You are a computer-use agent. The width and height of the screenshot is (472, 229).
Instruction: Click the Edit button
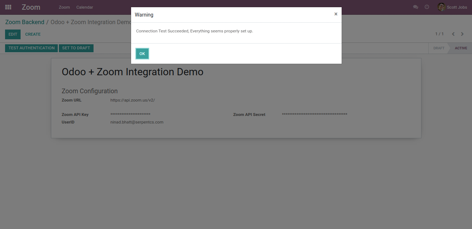tap(13, 34)
